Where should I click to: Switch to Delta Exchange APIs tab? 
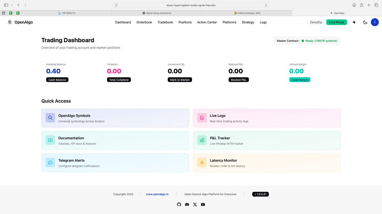pos(247,13)
